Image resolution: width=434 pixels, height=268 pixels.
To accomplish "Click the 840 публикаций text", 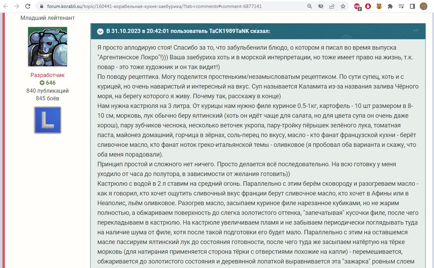I will pyautogui.click(x=48, y=91).
